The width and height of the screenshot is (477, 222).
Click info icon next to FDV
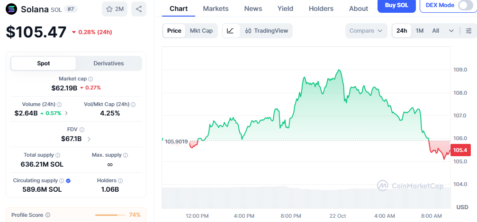tap(82, 130)
